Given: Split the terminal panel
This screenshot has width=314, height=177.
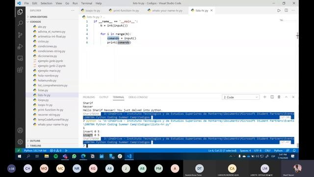Looking at the screenshot, I should tap(272, 97).
